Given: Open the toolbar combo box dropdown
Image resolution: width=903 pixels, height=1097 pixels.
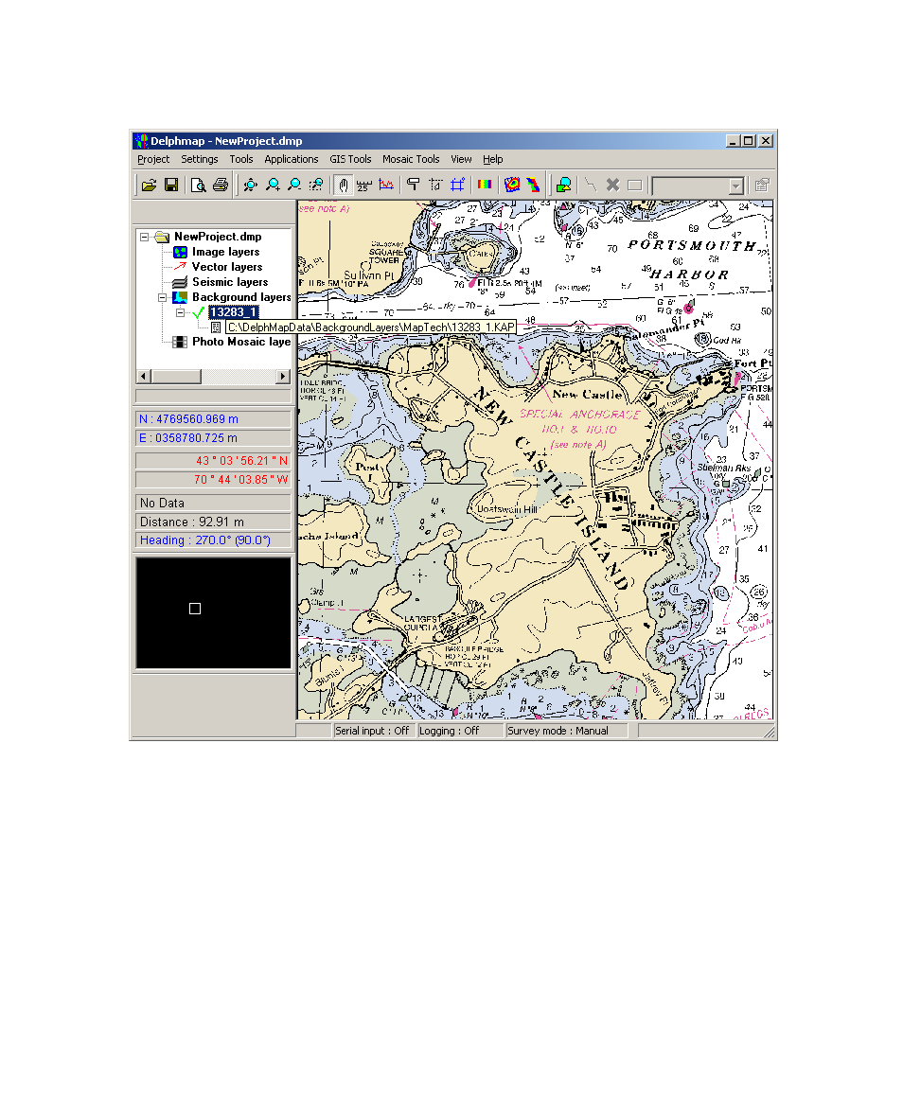Looking at the screenshot, I should 735,186.
